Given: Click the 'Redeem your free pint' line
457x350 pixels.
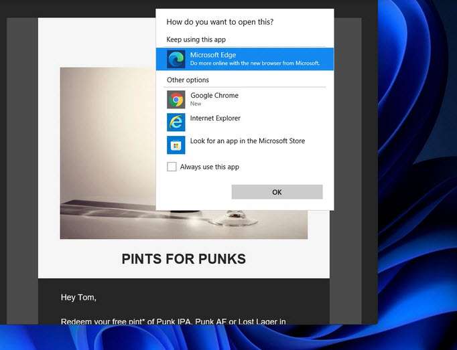Looking at the screenshot, I should [173, 321].
